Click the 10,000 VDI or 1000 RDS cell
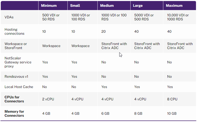The height and width of the screenshot is (122, 197). pos(178,17)
